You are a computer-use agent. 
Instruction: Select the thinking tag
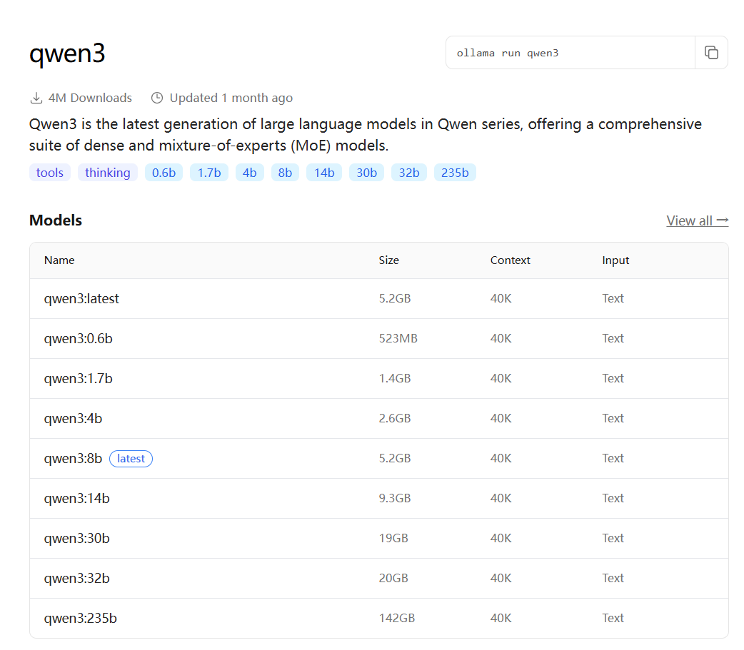pyautogui.click(x=108, y=173)
